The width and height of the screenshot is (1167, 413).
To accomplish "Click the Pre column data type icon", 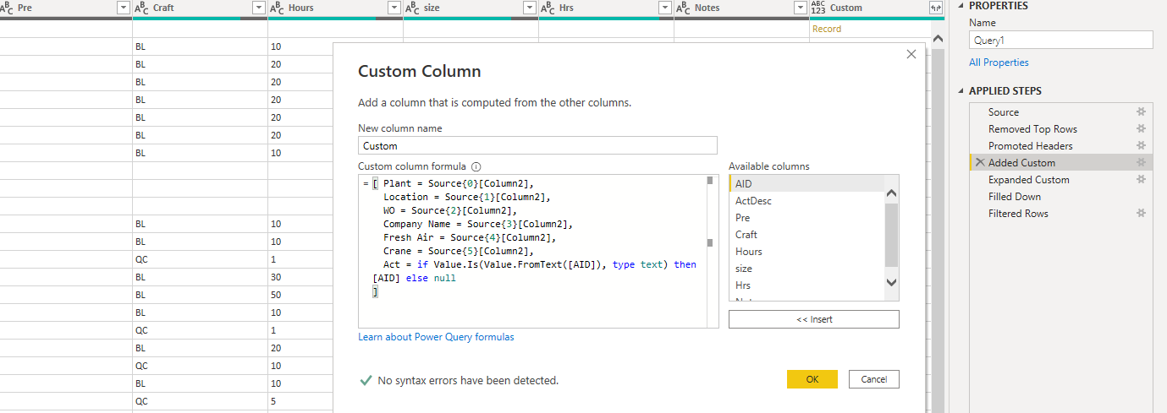I will point(6,8).
